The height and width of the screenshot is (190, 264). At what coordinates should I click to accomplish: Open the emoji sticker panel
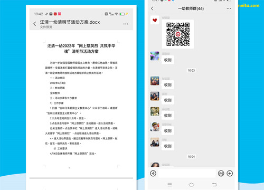pos(221,173)
